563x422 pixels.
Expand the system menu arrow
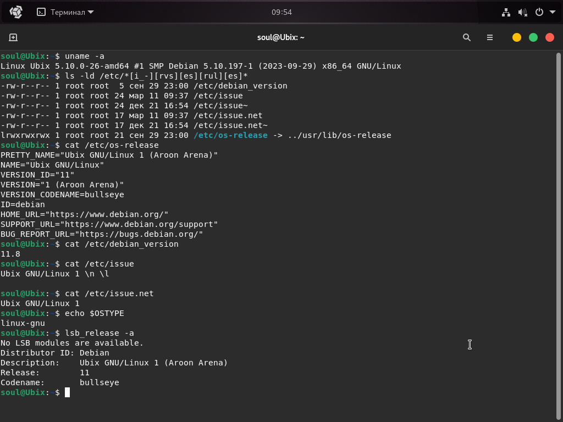pyautogui.click(x=553, y=12)
